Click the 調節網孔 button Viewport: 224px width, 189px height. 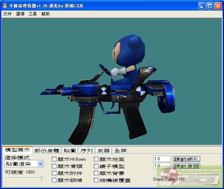coord(187,159)
